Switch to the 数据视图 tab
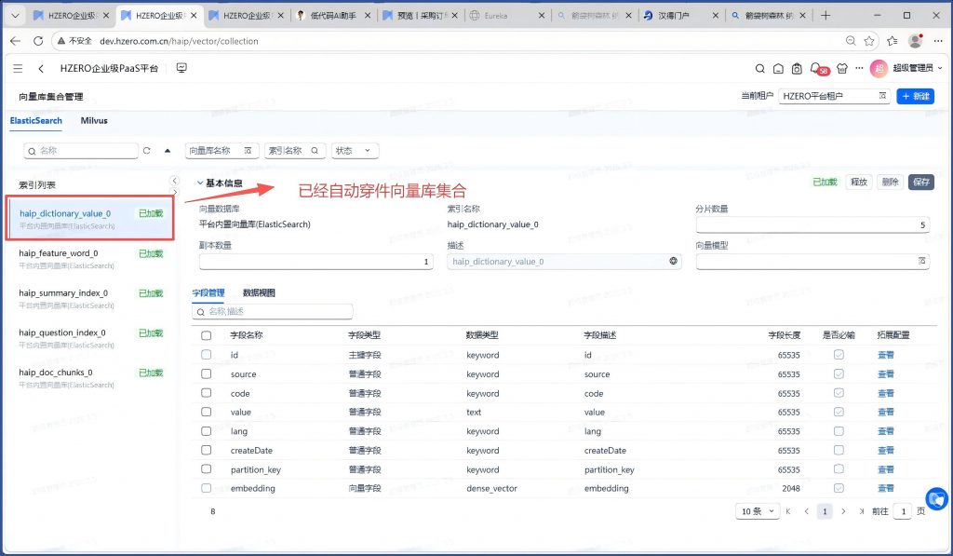Image resolution: width=953 pixels, height=556 pixels. 259,292
